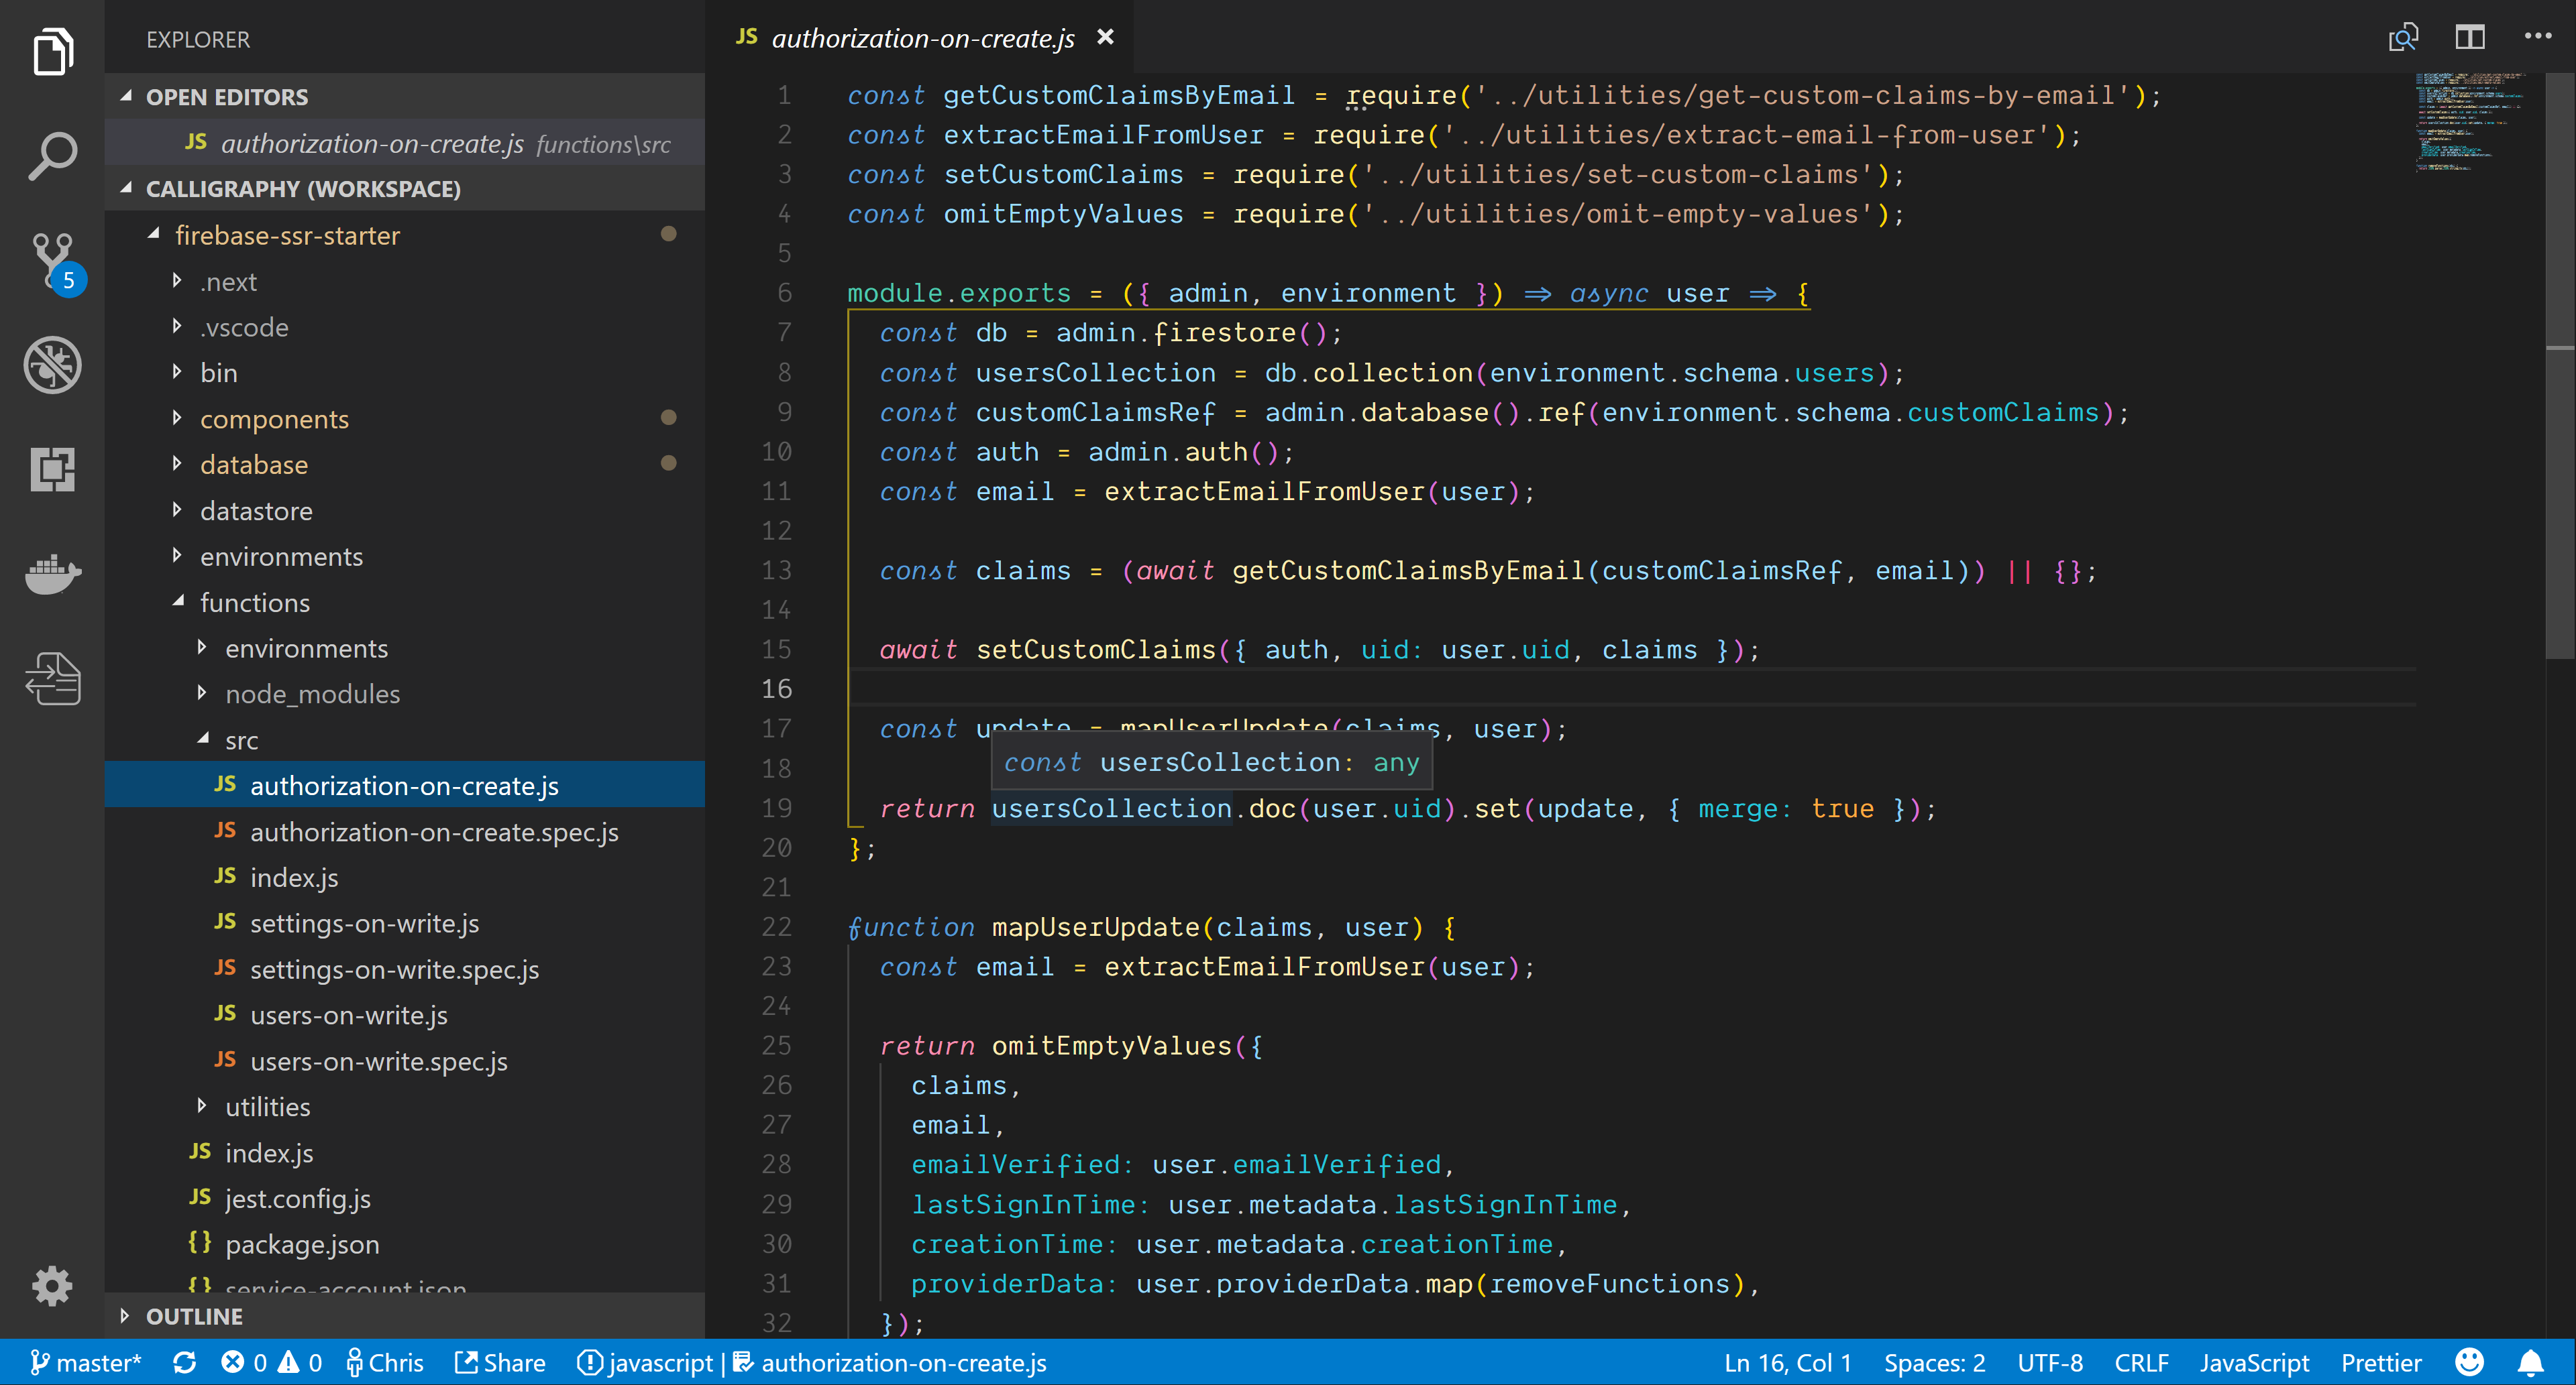Screen dimensions: 2576x1385
Task: Expand the node_modules folder
Action: tap(404, 695)
